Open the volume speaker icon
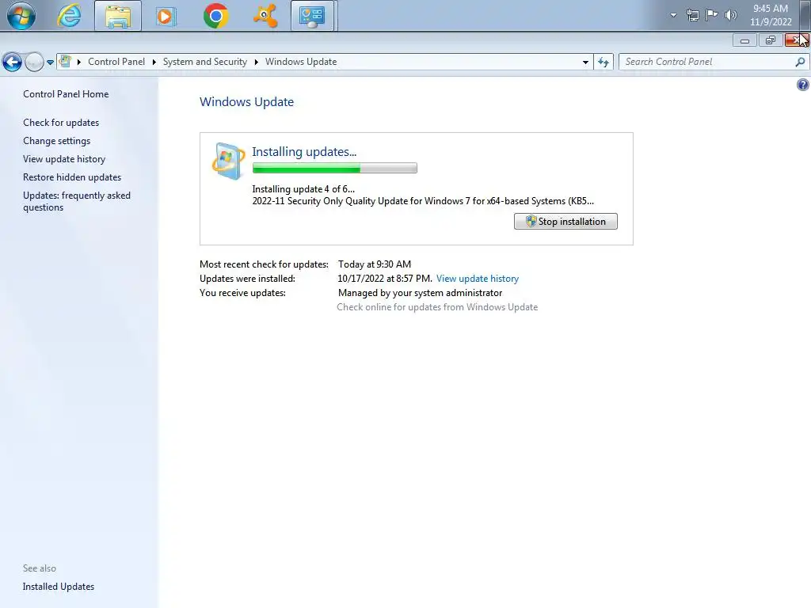Image resolution: width=811 pixels, height=608 pixels. 731,15
